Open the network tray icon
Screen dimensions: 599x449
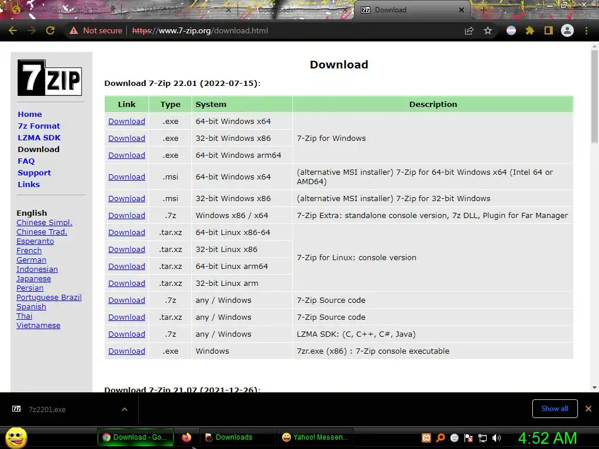[483, 438]
